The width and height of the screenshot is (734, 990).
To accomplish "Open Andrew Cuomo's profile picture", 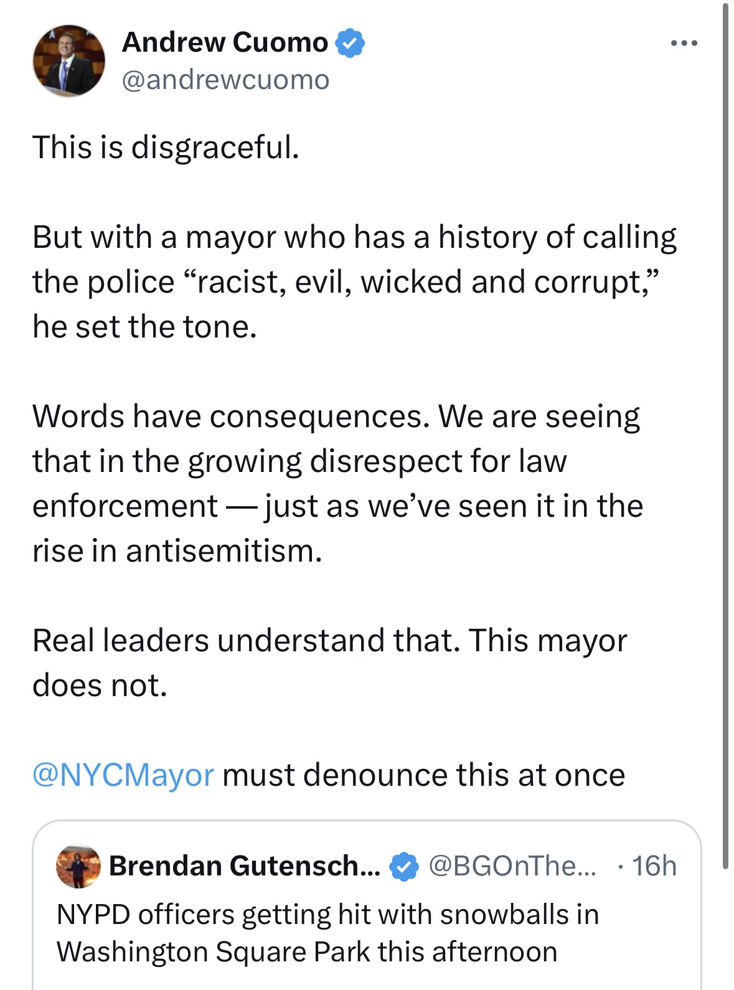I will point(68,61).
